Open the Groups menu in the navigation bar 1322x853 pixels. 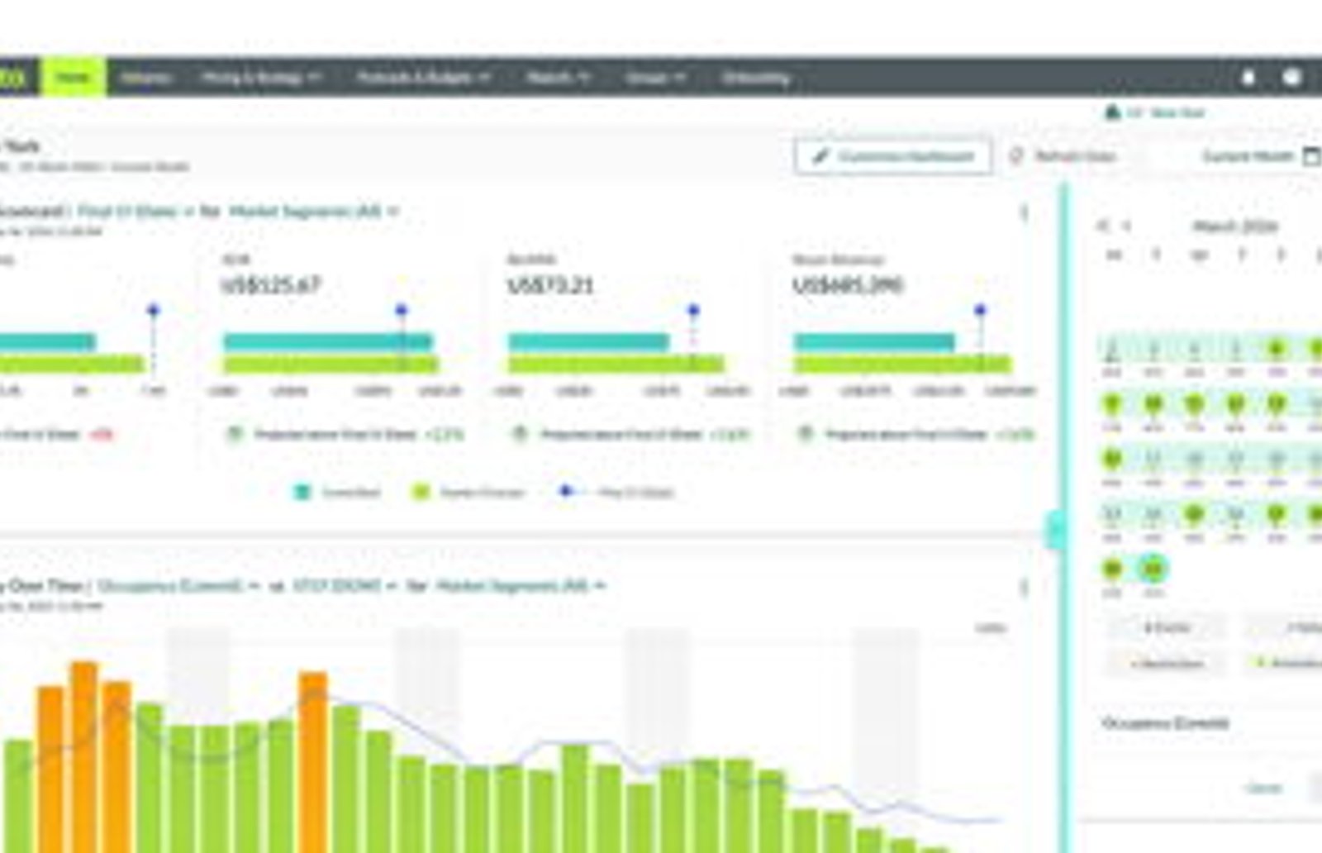click(x=655, y=78)
